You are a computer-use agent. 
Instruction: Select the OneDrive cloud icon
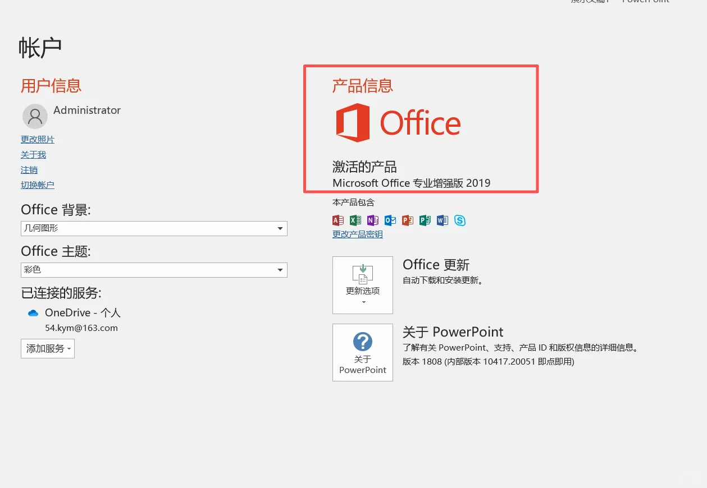coord(32,312)
